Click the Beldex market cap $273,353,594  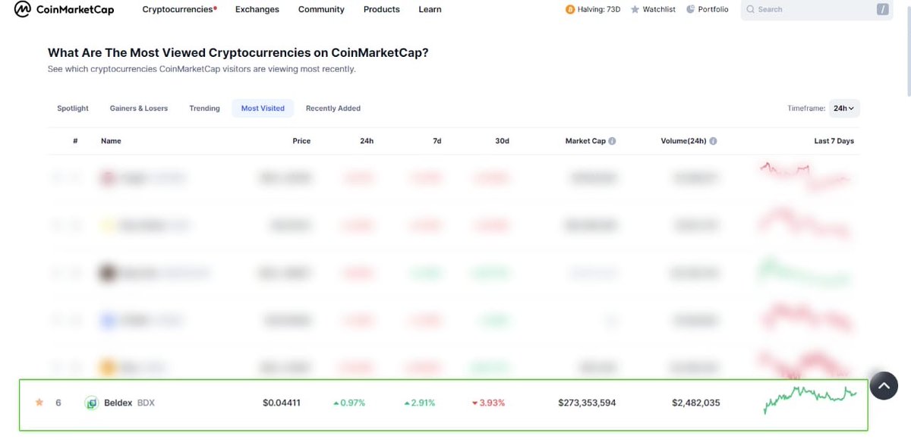[x=587, y=403]
